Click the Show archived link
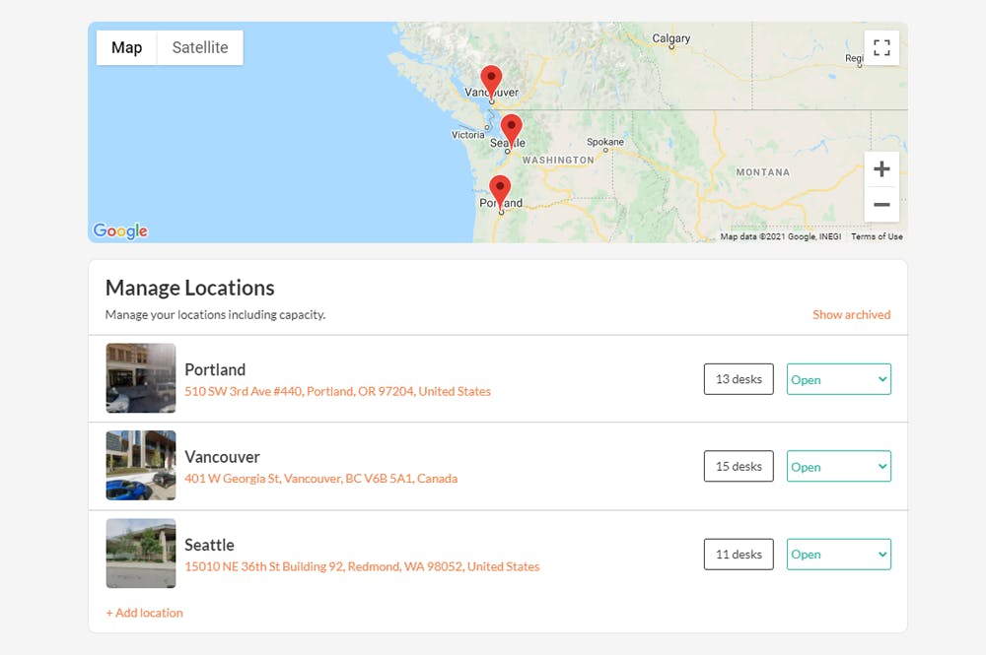 tap(852, 314)
